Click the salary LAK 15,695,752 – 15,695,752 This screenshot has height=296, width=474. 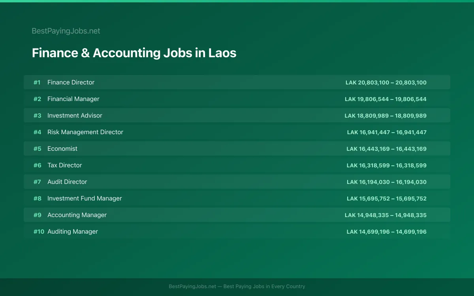387,199
